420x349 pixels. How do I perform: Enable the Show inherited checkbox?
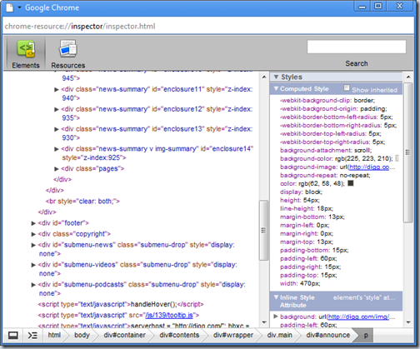tap(347, 87)
